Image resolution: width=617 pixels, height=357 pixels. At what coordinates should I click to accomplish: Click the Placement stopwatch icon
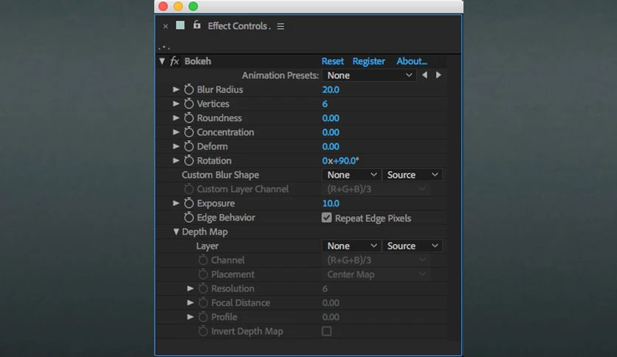tap(203, 274)
